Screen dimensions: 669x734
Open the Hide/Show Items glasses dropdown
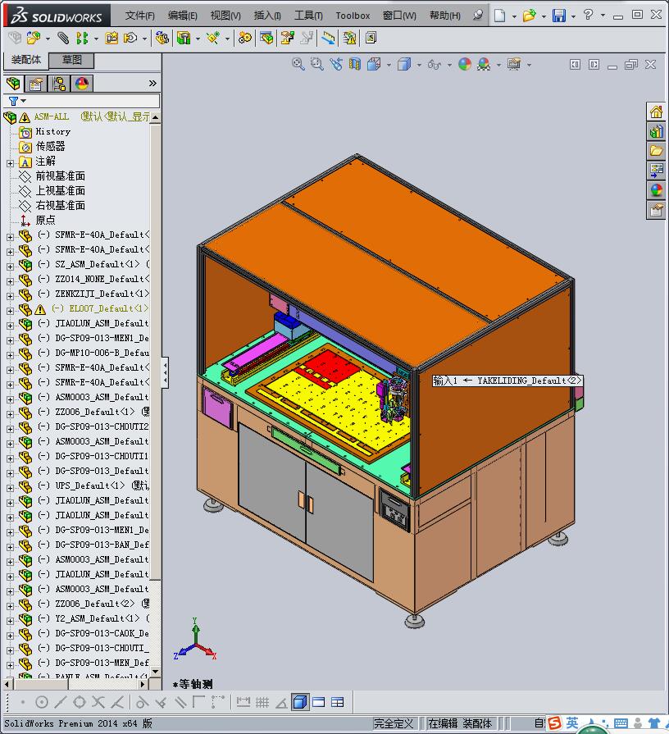[449, 65]
